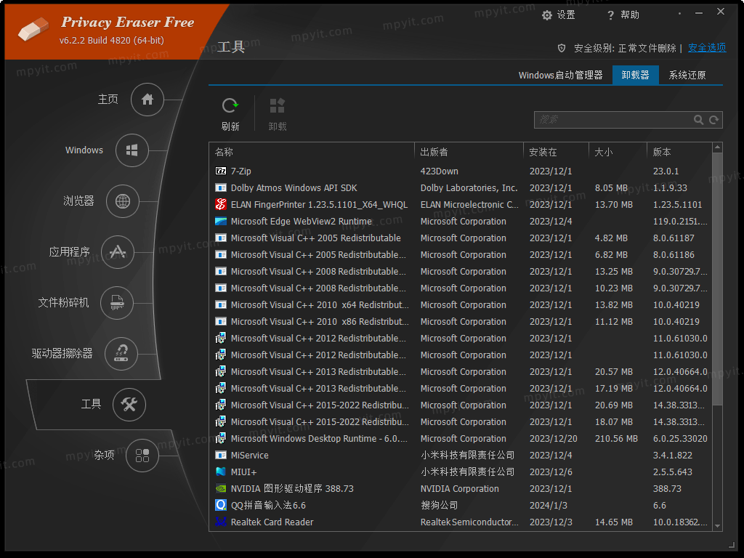This screenshot has height=558, width=744.
Task: Select Microsoft Visual C++ 2010 x86 row
Action: (x=461, y=321)
